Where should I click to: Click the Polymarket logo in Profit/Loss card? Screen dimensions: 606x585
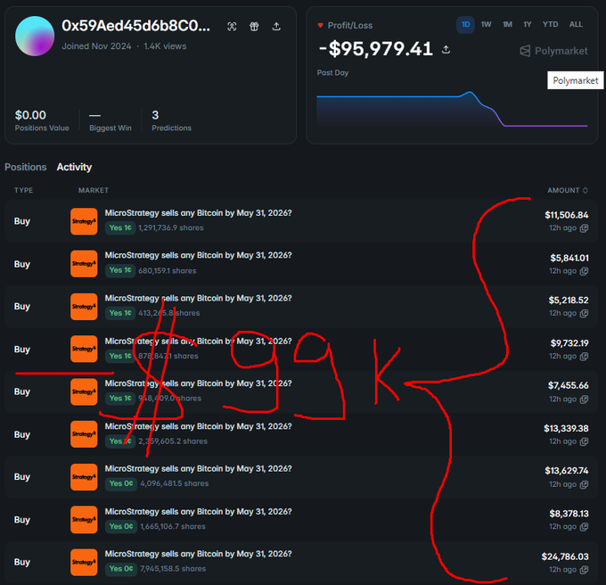[553, 51]
